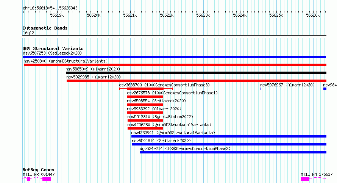The image size is (337, 183).
Task: Click the 56622k ruler tick label
Action: tap(167, 15)
